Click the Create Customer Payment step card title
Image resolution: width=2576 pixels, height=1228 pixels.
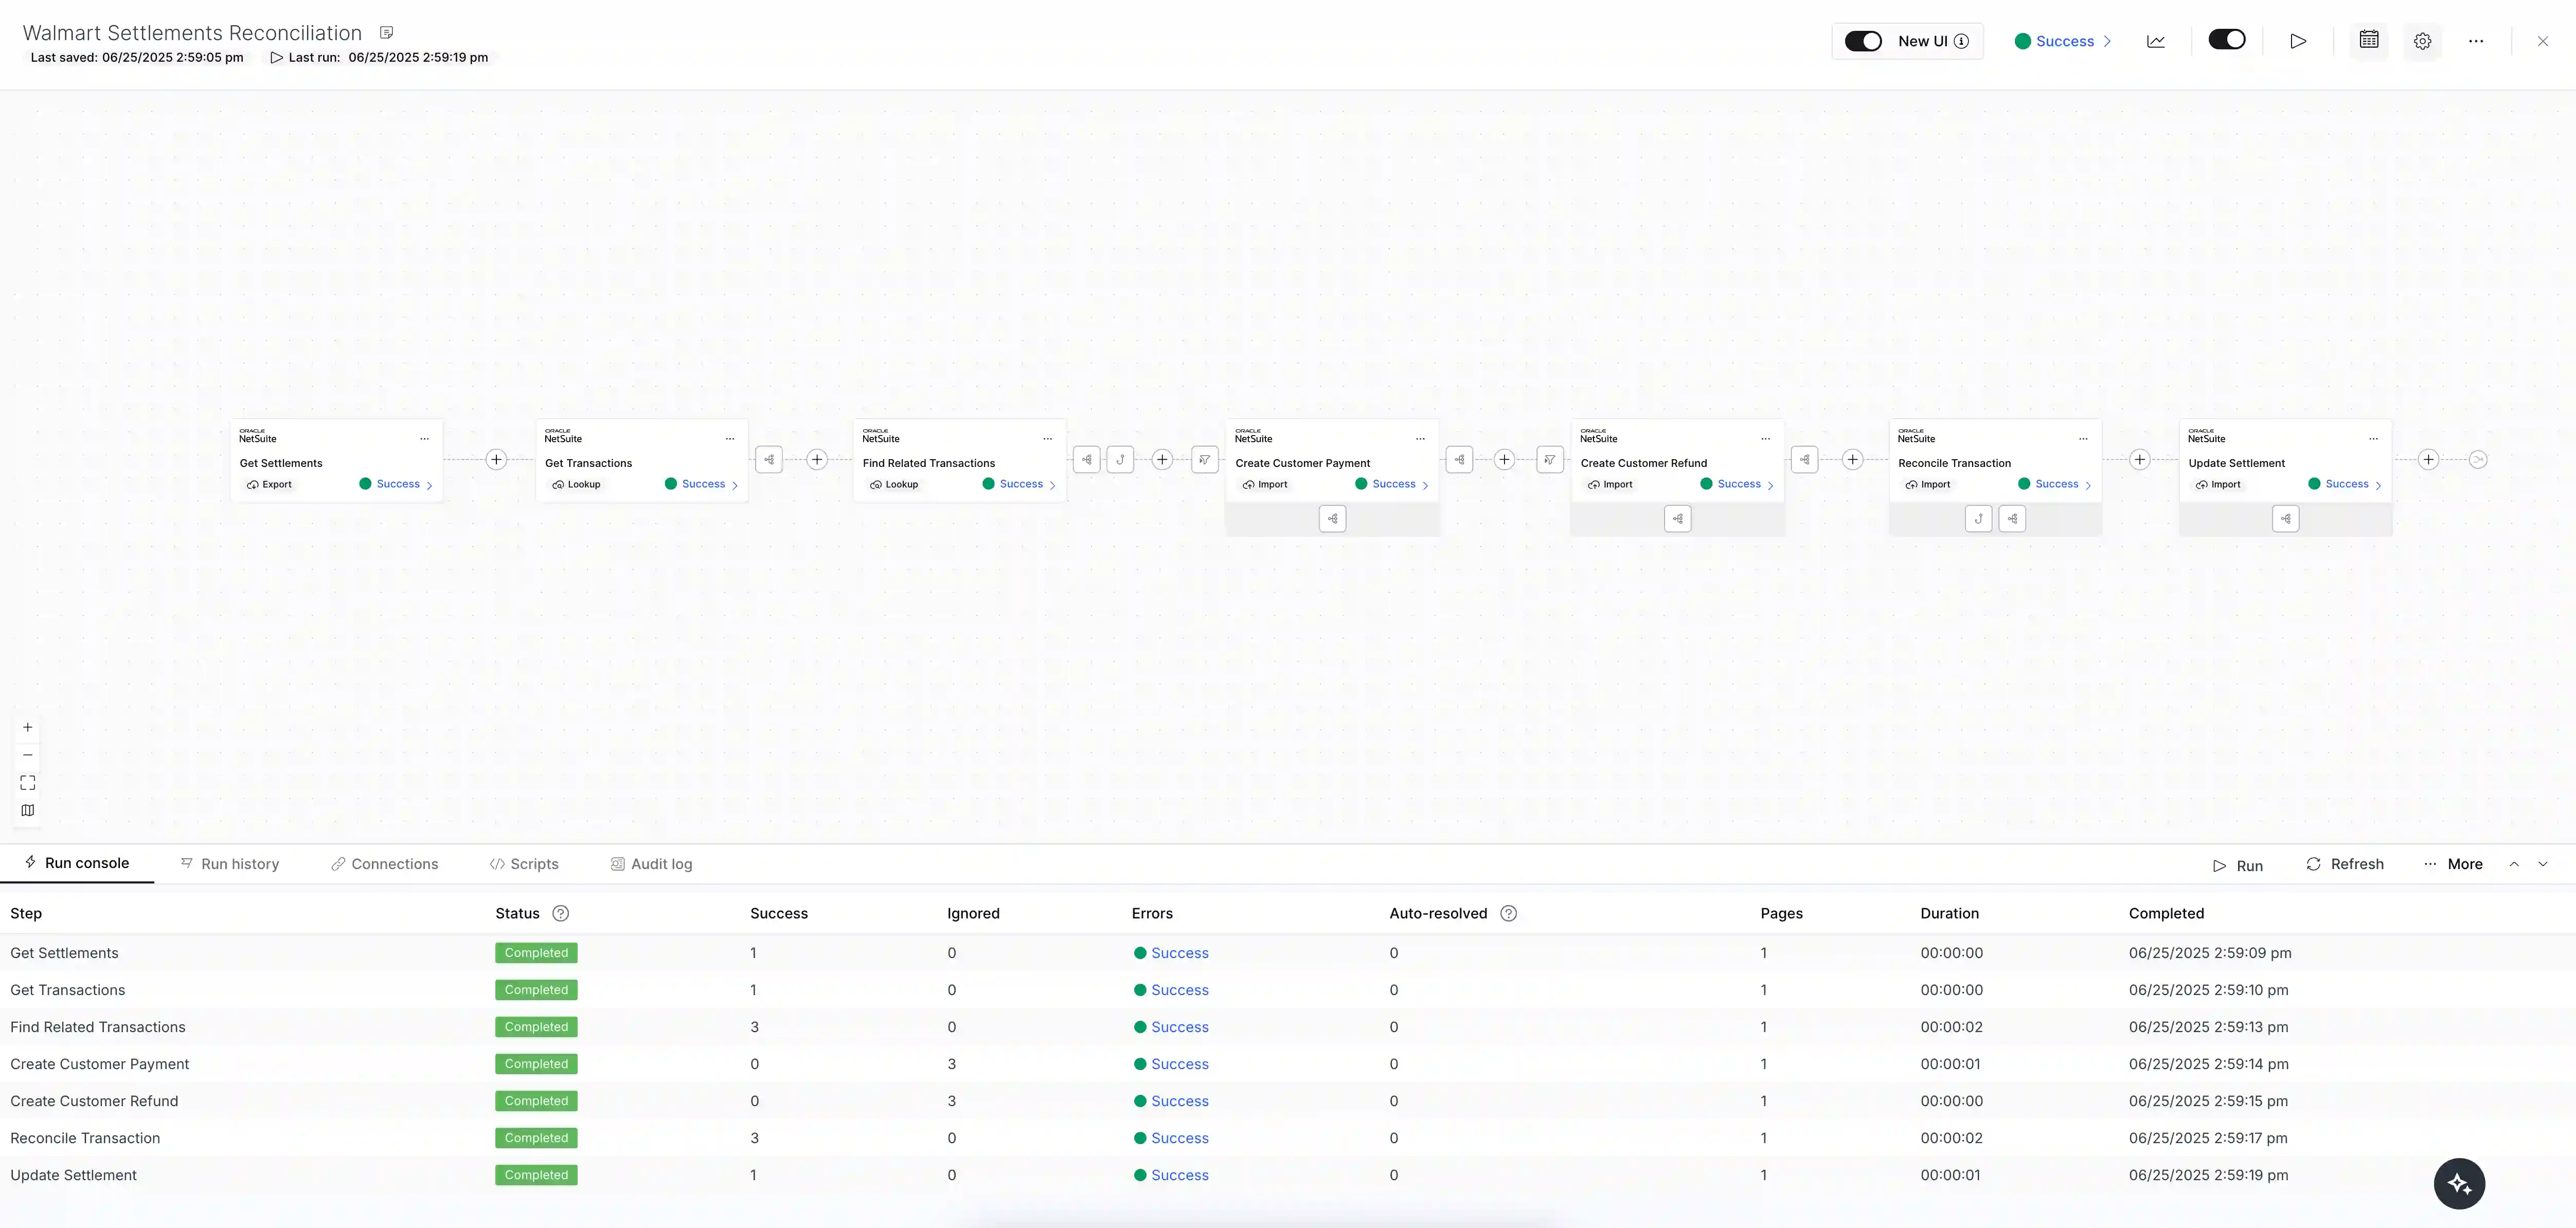click(1302, 463)
